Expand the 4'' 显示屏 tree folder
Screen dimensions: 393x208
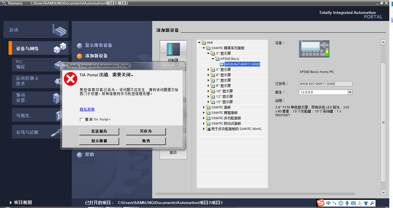(x=209, y=70)
